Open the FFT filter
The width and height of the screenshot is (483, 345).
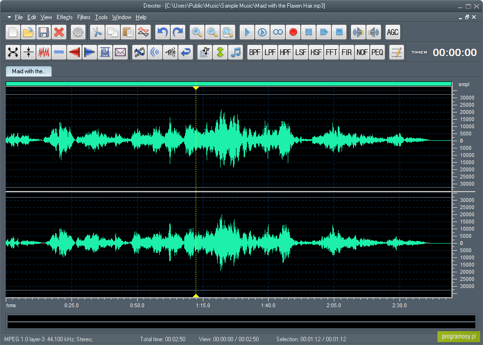pos(331,52)
